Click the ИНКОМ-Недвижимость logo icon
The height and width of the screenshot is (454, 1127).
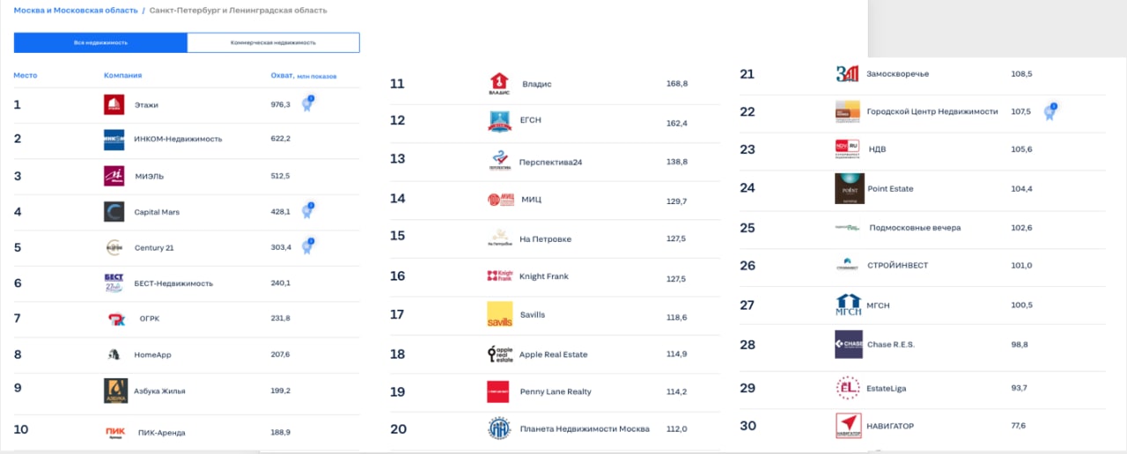click(114, 139)
